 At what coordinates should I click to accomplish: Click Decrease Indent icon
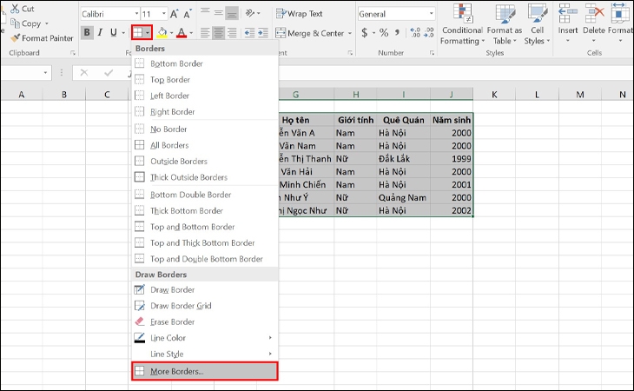(x=249, y=33)
